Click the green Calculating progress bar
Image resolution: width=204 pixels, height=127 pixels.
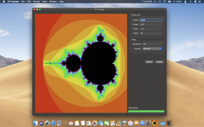(146, 111)
